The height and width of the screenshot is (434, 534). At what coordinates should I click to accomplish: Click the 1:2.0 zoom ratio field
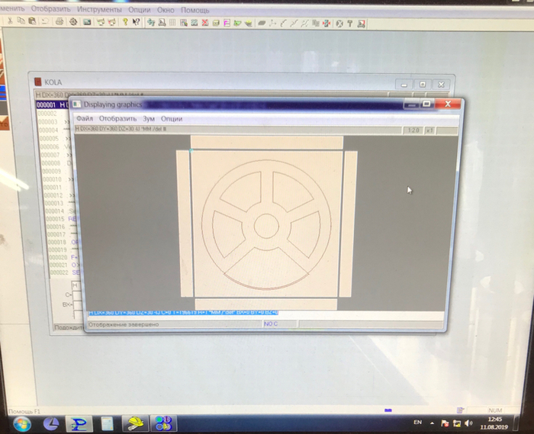413,130
